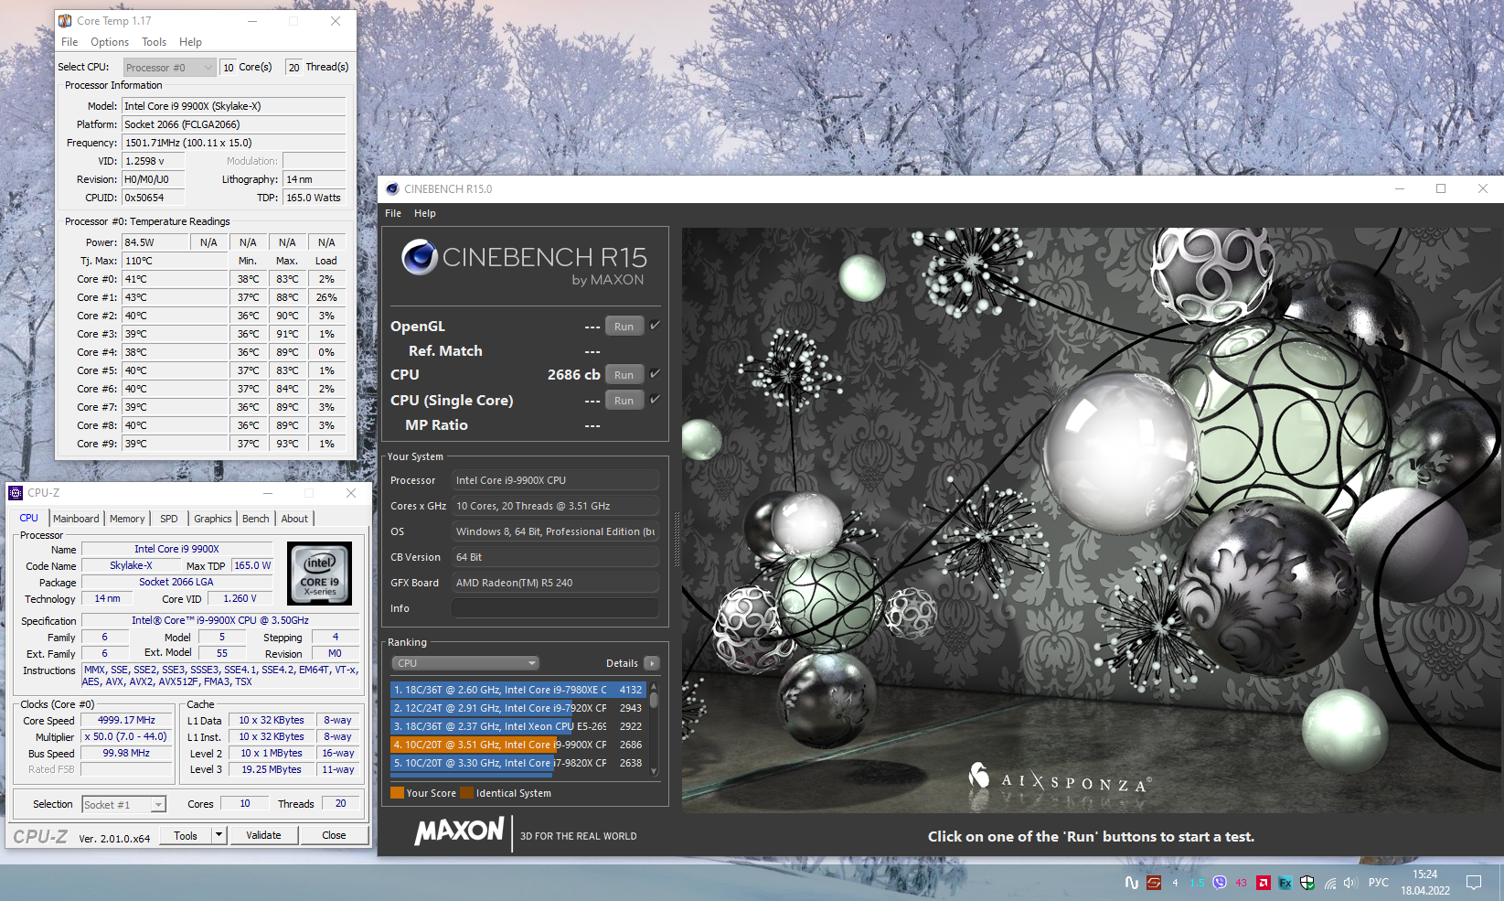This screenshot has height=901, width=1504.
Task: Open the Help menu in Cinebench
Action: point(425,213)
